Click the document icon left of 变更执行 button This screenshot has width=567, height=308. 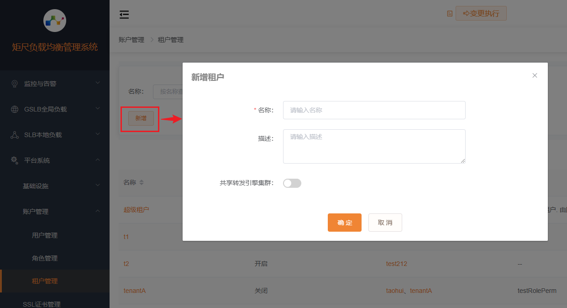449,14
